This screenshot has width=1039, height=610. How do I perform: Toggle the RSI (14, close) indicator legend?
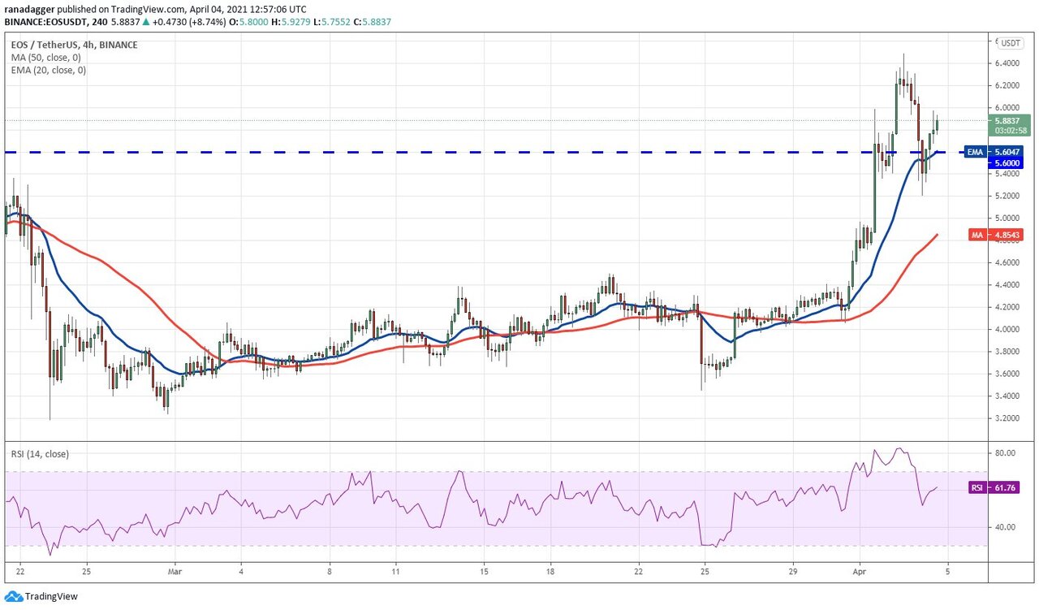(42, 454)
